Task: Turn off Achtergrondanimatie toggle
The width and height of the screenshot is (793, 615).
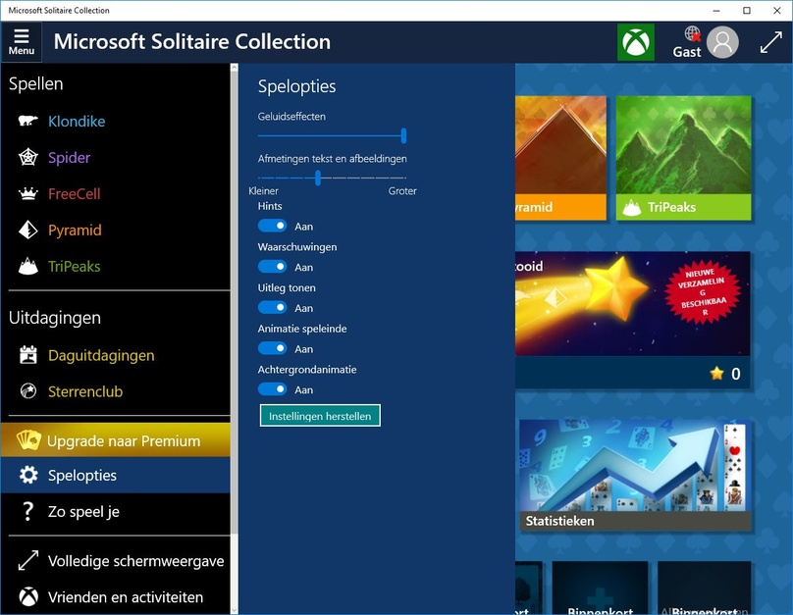Action: click(x=272, y=389)
